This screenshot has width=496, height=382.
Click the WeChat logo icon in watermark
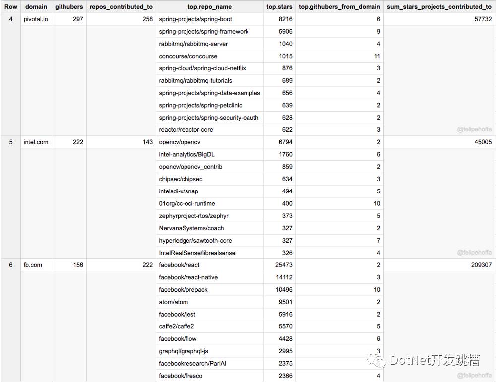(x=376, y=361)
